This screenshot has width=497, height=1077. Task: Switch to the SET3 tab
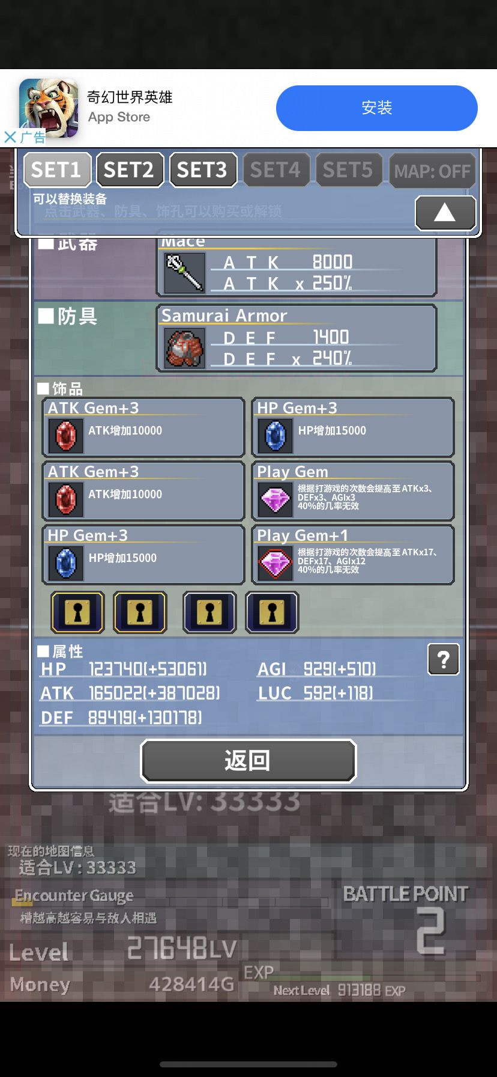(x=203, y=169)
